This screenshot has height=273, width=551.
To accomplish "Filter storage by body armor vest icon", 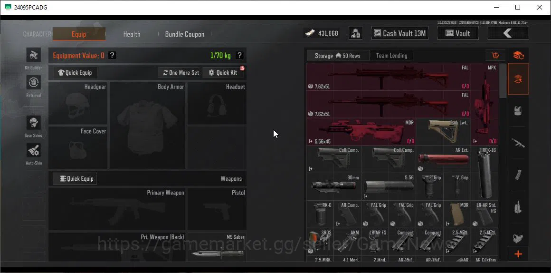I will [x=518, y=111].
